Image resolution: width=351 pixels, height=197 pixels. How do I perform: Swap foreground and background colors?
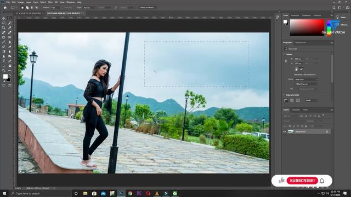[x=9, y=76]
